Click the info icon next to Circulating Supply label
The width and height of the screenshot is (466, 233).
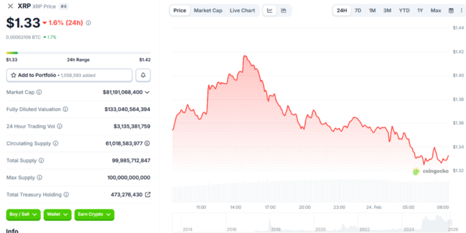(x=55, y=144)
